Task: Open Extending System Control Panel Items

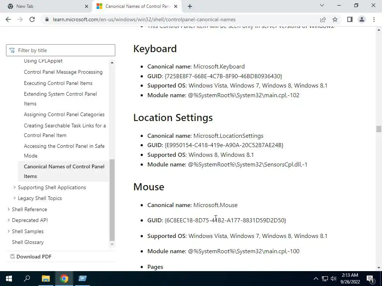Action: click(60, 99)
